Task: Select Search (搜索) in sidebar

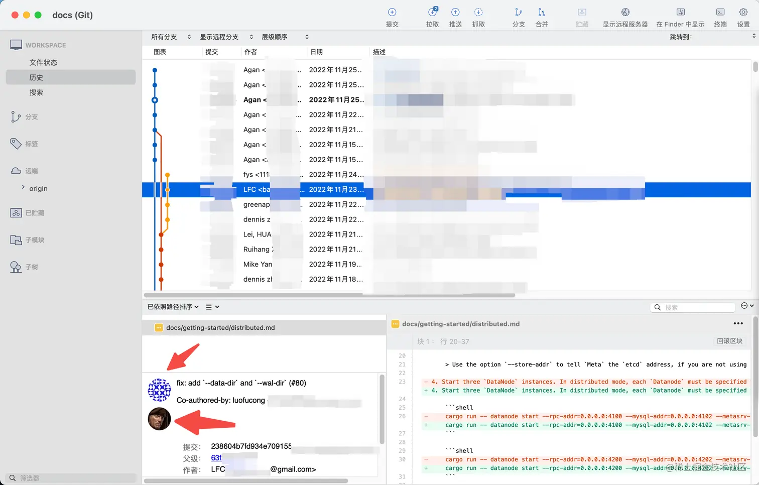Action: (36, 92)
